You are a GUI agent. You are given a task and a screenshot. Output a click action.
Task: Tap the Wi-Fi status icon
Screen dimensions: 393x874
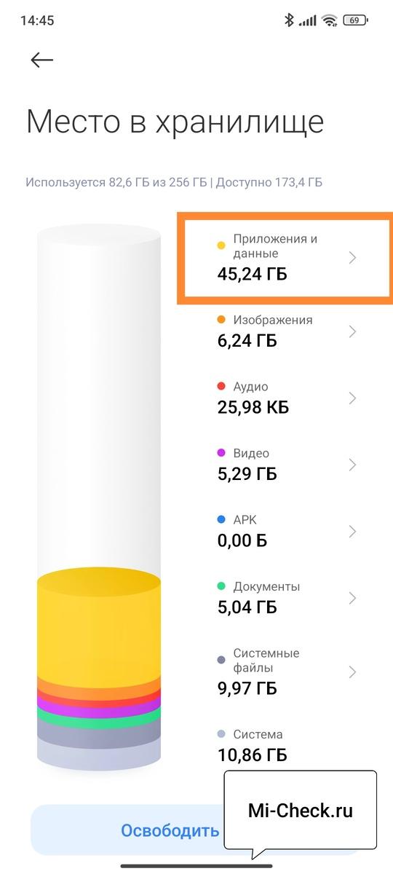329,20
